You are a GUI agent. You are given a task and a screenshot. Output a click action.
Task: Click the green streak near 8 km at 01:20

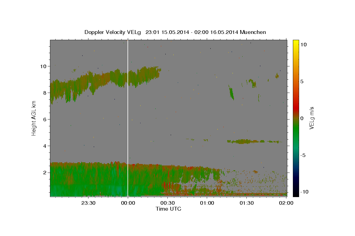(x=231, y=92)
